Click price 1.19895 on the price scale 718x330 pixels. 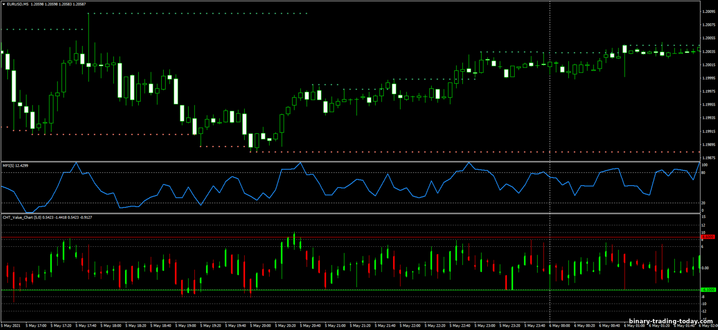point(709,144)
